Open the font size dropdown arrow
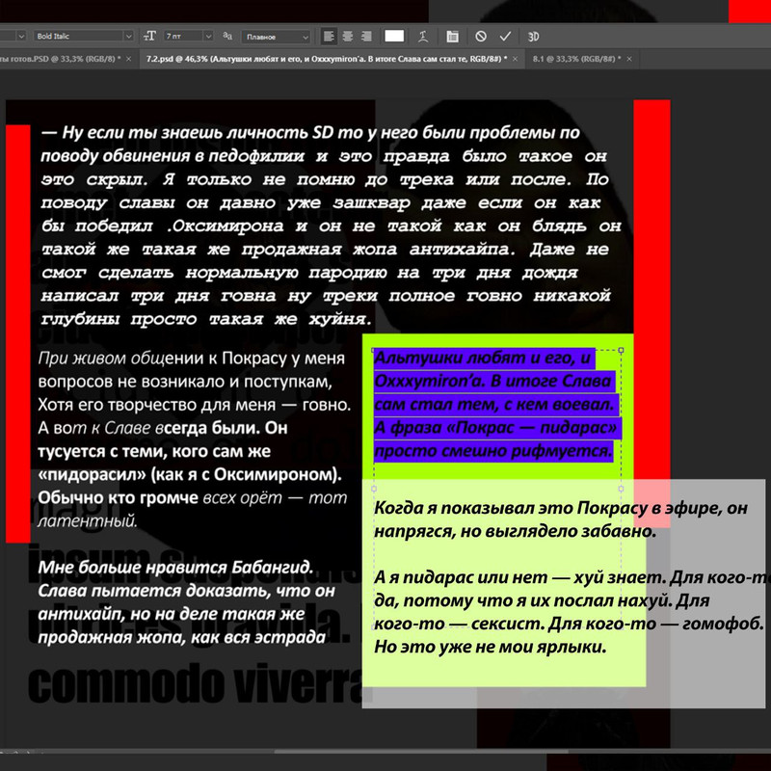This screenshot has width=771, height=771. 208,36
